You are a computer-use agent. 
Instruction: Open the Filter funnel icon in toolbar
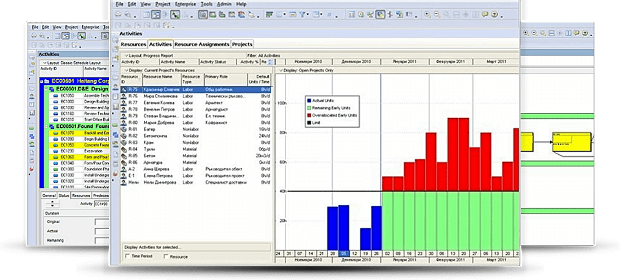[302, 15]
